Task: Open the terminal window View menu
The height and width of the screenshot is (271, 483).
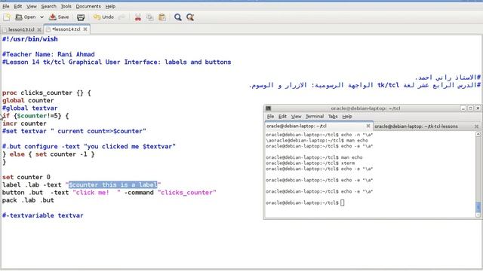Action: pyautogui.click(x=296, y=117)
